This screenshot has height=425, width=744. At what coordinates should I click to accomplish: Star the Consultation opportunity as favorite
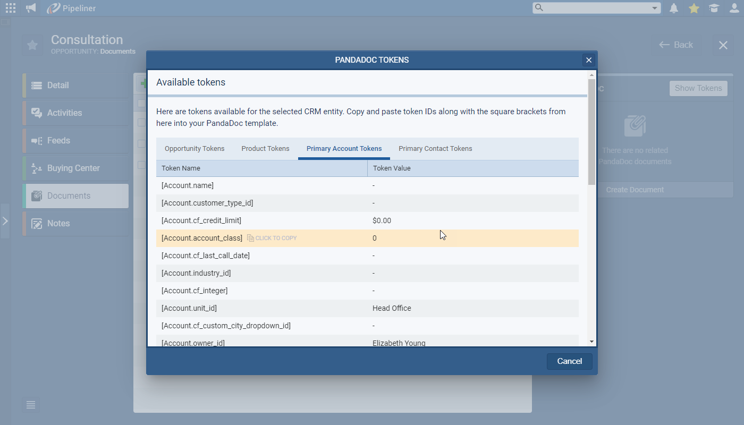click(32, 45)
